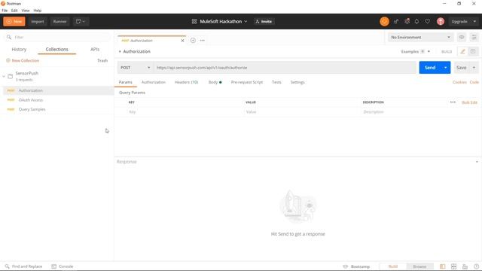This screenshot has width=482, height=271.
Task: Click the query param Value field
Action: pos(302,112)
